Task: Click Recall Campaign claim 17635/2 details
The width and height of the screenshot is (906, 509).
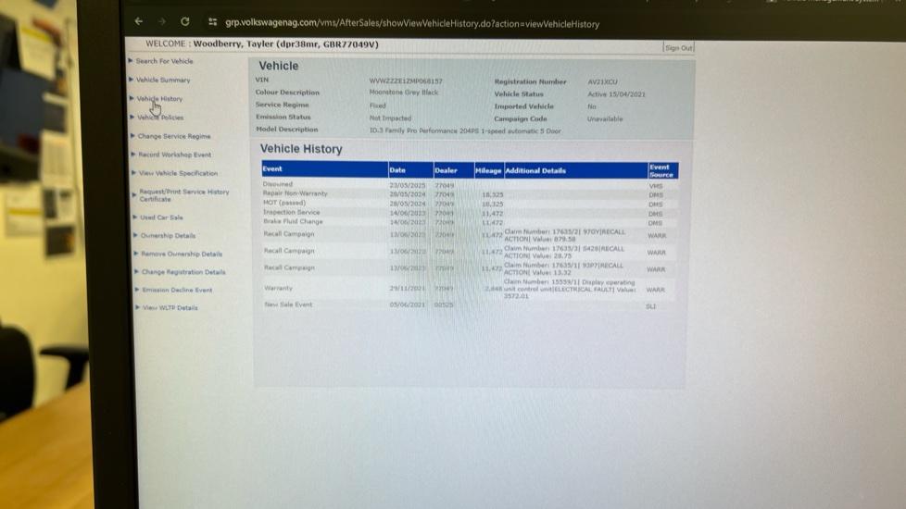Action: tap(564, 235)
